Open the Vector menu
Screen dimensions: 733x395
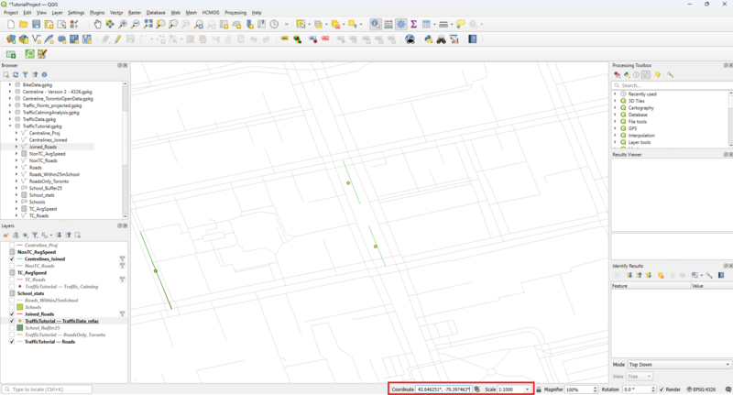point(116,13)
